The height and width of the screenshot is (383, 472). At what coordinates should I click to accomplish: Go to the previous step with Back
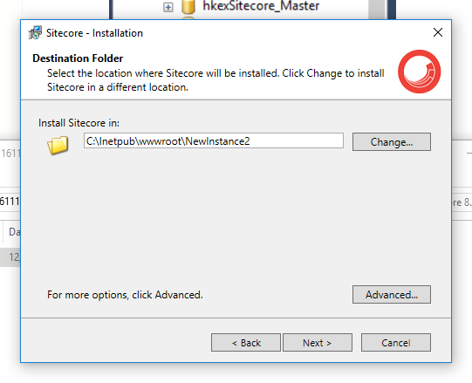coord(246,342)
